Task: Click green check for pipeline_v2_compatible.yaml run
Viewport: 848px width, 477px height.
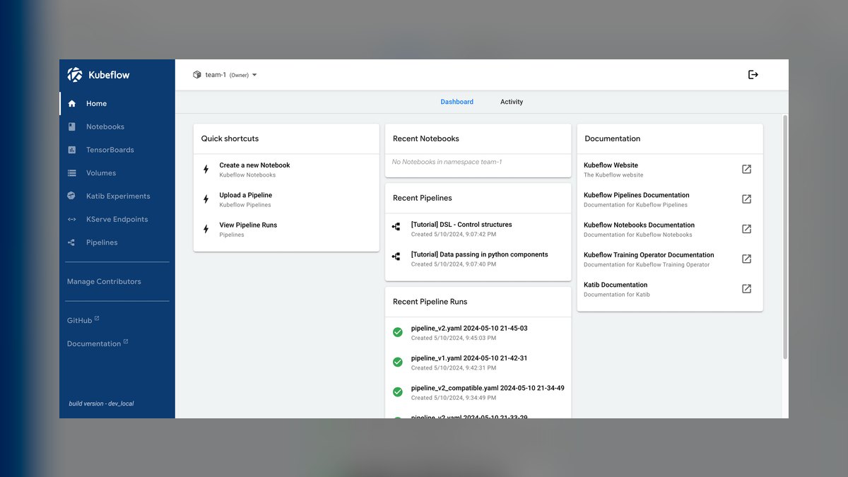Action: (x=398, y=391)
